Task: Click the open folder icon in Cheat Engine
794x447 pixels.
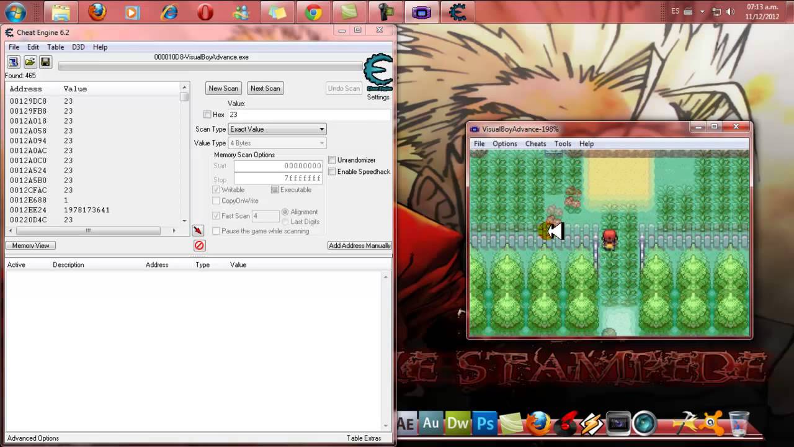Action: point(30,62)
